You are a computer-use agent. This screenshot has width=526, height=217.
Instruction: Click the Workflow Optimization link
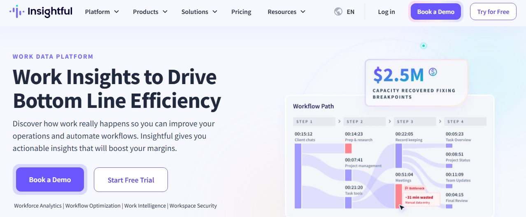coord(93,206)
